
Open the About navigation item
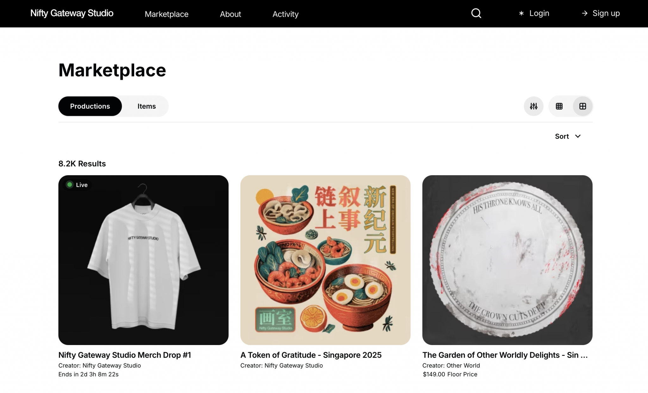pyautogui.click(x=230, y=14)
